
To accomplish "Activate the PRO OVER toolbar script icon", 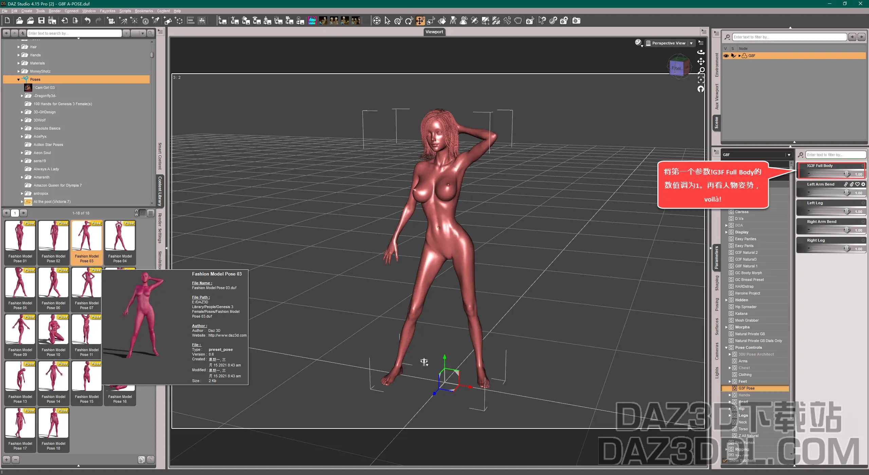I will tap(312, 21).
